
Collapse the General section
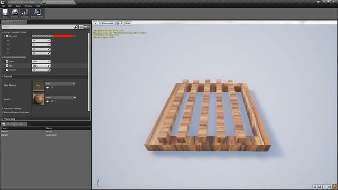click(3, 77)
